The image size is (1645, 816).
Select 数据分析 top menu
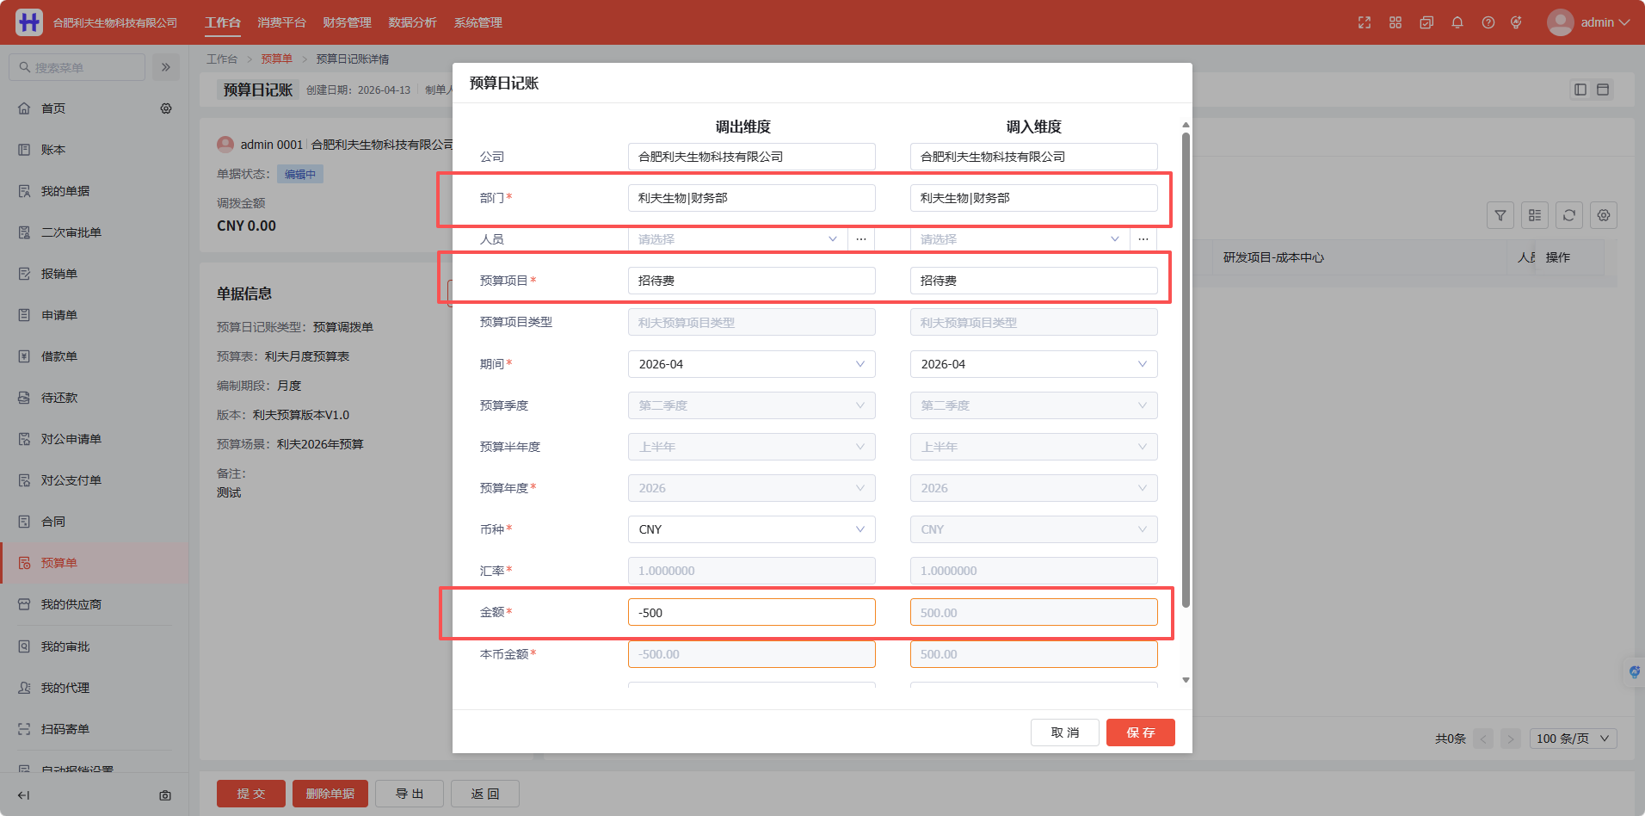(x=412, y=22)
